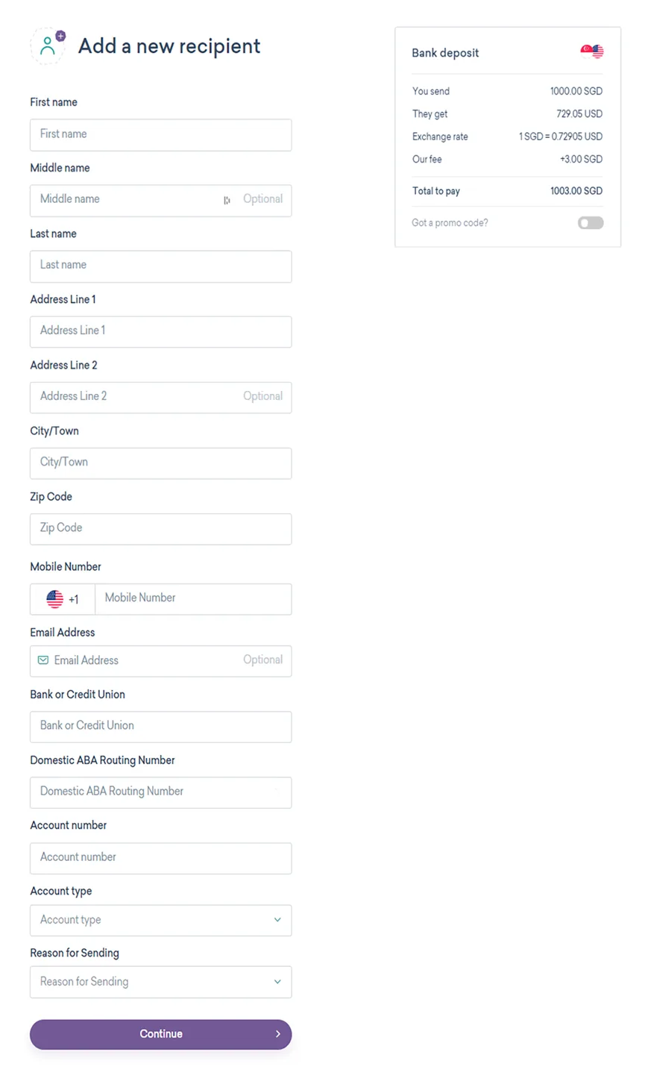This screenshot has height=1090, width=651.
Task: Select the Bank or Credit Union field
Action: pos(160,727)
